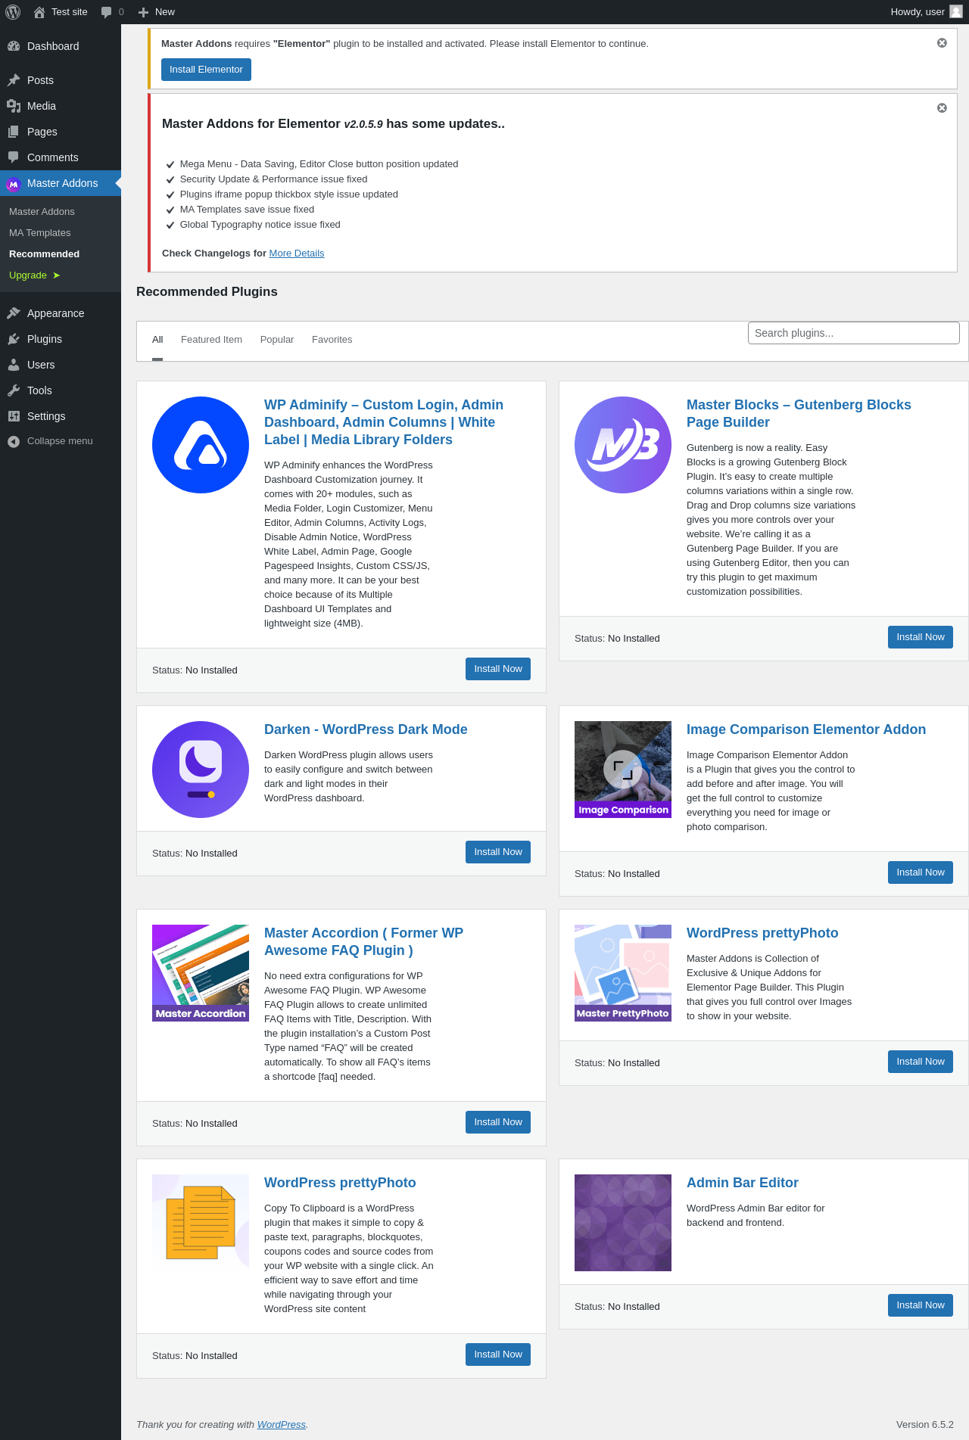Click the Settings sliders icon
The height and width of the screenshot is (1440, 969).
point(14,416)
